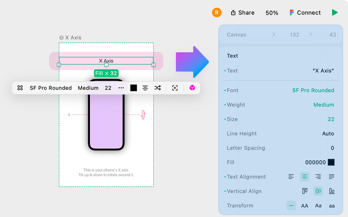The width and height of the screenshot is (348, 217).
Task: Set text alignment to justify in panel
Action: [332, 177]
